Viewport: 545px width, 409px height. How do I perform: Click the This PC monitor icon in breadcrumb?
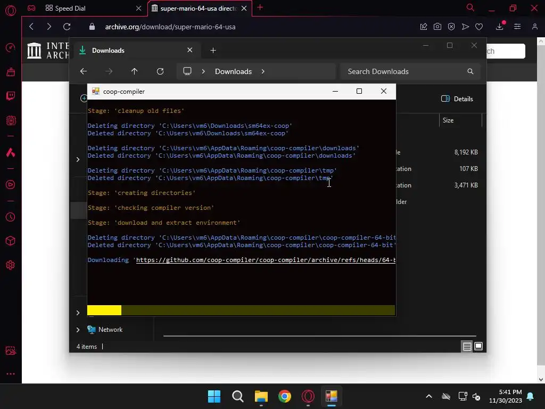pos(187,71)
